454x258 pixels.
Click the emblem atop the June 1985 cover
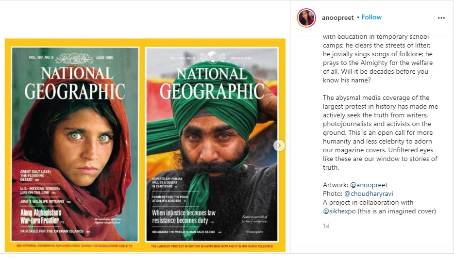(74, 59)
